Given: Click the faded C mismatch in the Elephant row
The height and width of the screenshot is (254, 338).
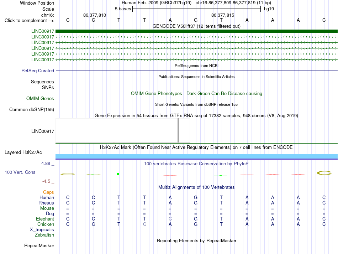Looking at the screenshot, I should 170,219.
